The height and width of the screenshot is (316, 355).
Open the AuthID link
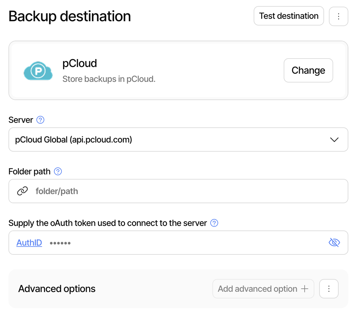click(x=29, y=243)
